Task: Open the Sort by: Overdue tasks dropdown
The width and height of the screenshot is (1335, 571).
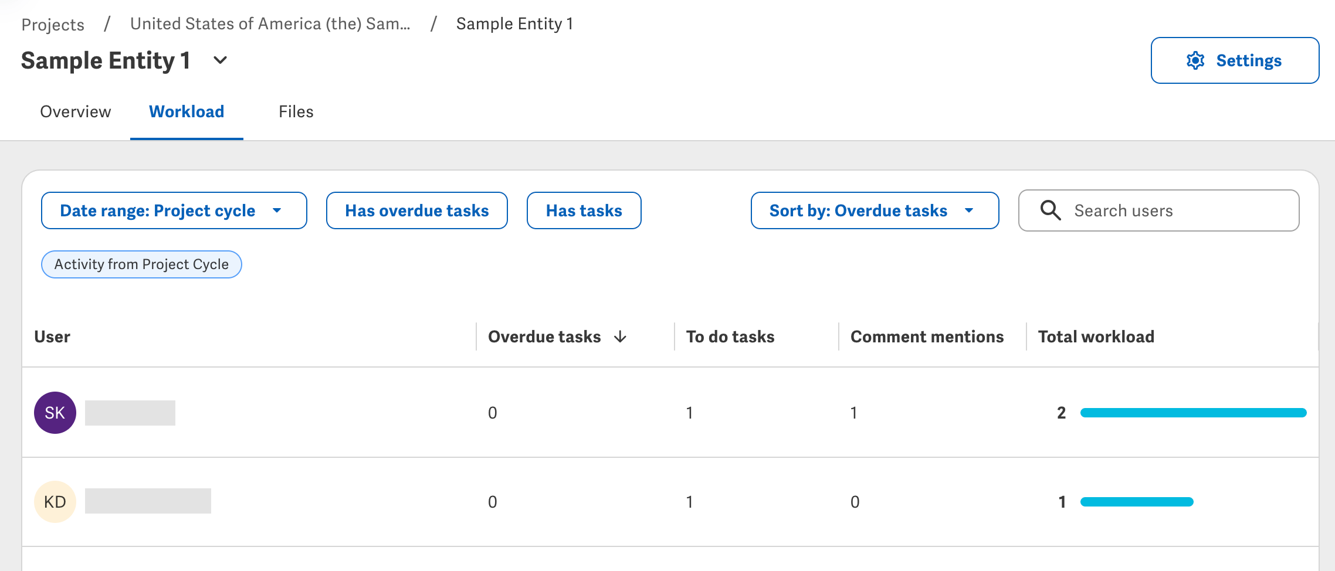Action: (875, 210)
